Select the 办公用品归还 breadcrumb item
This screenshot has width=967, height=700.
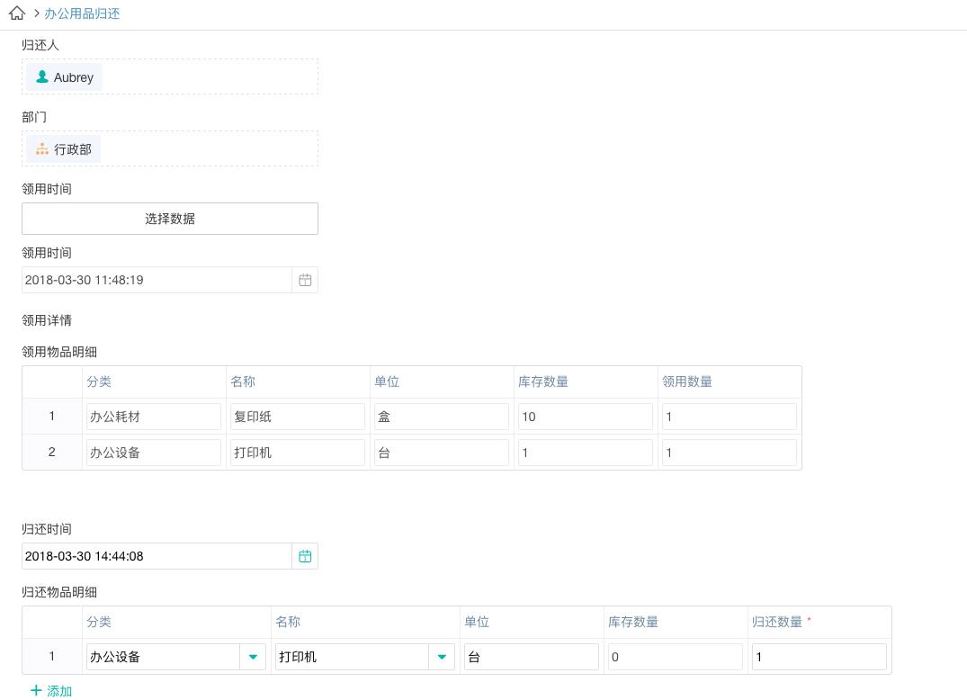pos(82,13)
